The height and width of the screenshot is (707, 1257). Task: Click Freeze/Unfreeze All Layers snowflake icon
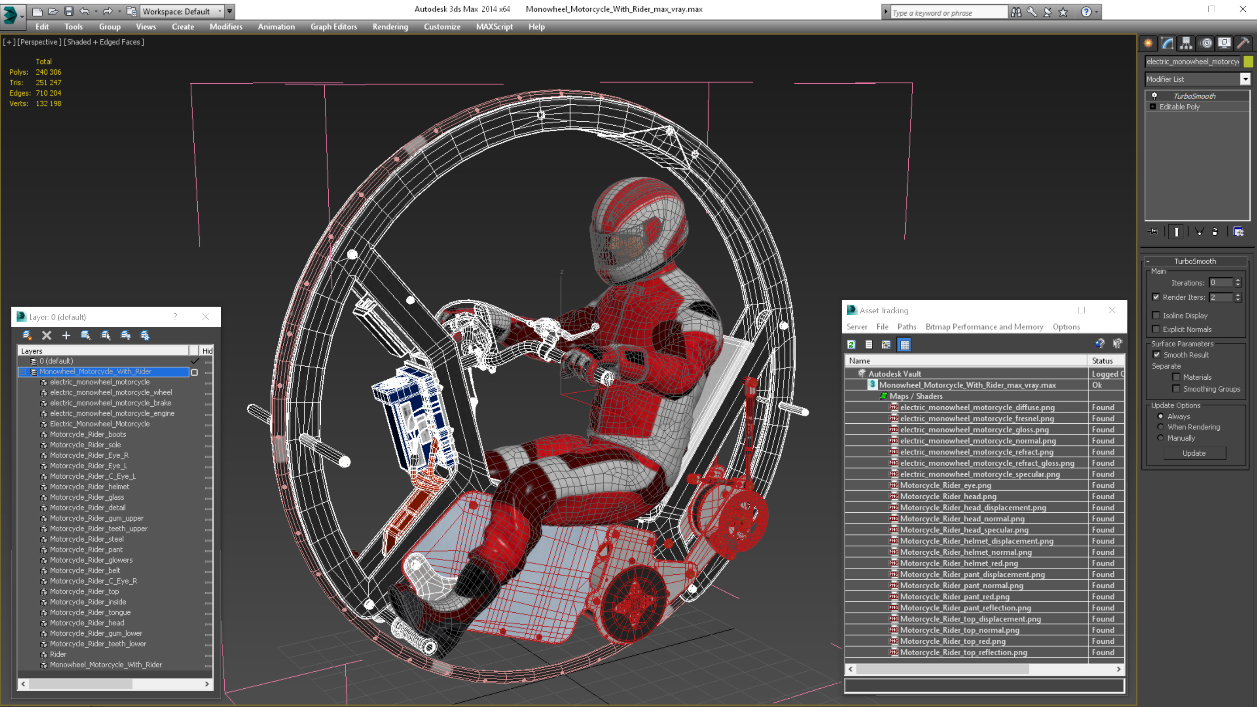145,335
